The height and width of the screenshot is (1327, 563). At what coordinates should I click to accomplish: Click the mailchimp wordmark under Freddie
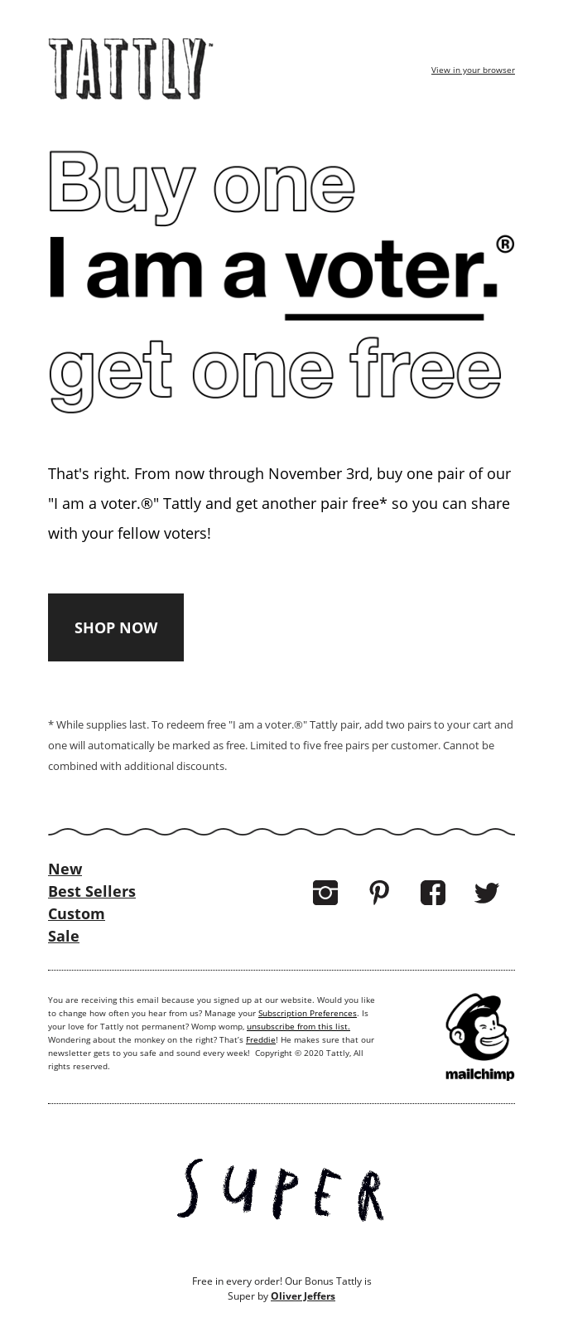[479, 1076]
